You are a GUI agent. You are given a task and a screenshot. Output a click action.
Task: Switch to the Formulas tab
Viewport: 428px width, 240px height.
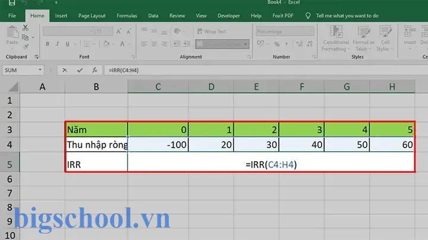127,16
